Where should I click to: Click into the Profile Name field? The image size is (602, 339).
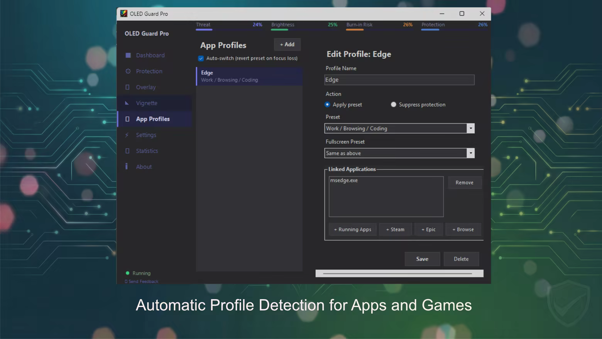(x=399, y=80)
